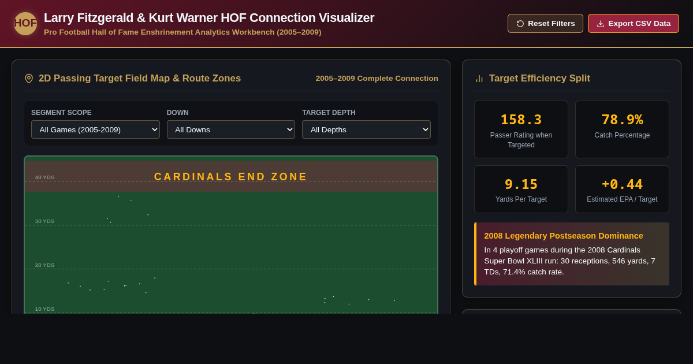Click the 2005–2009 Complete Connection label
693x364 pixels.
pos(377,79)
